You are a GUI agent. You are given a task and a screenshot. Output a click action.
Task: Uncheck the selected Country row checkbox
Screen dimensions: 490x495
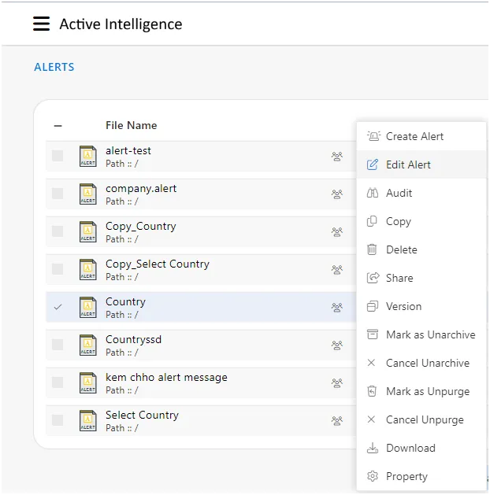tap(58, 307)
